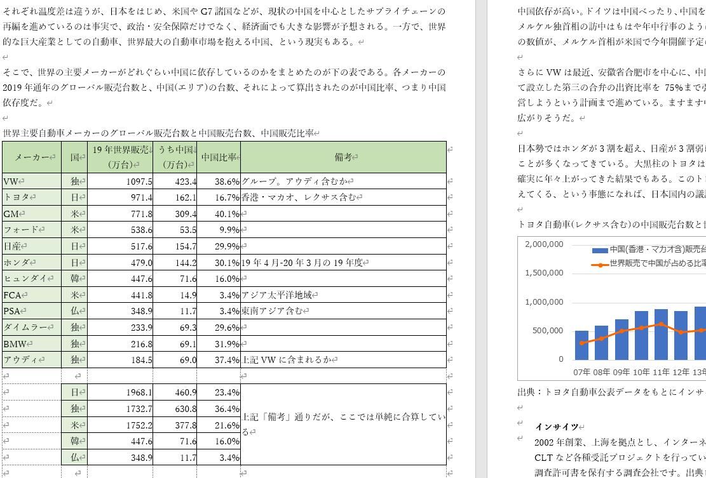706x478 pixels.
Task: Click the トヨタ maker cell
Action: tap(32, 197)
